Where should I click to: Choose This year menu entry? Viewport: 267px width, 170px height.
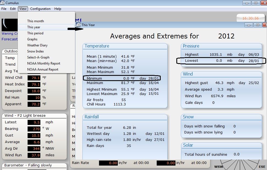[x=34, y=27]
